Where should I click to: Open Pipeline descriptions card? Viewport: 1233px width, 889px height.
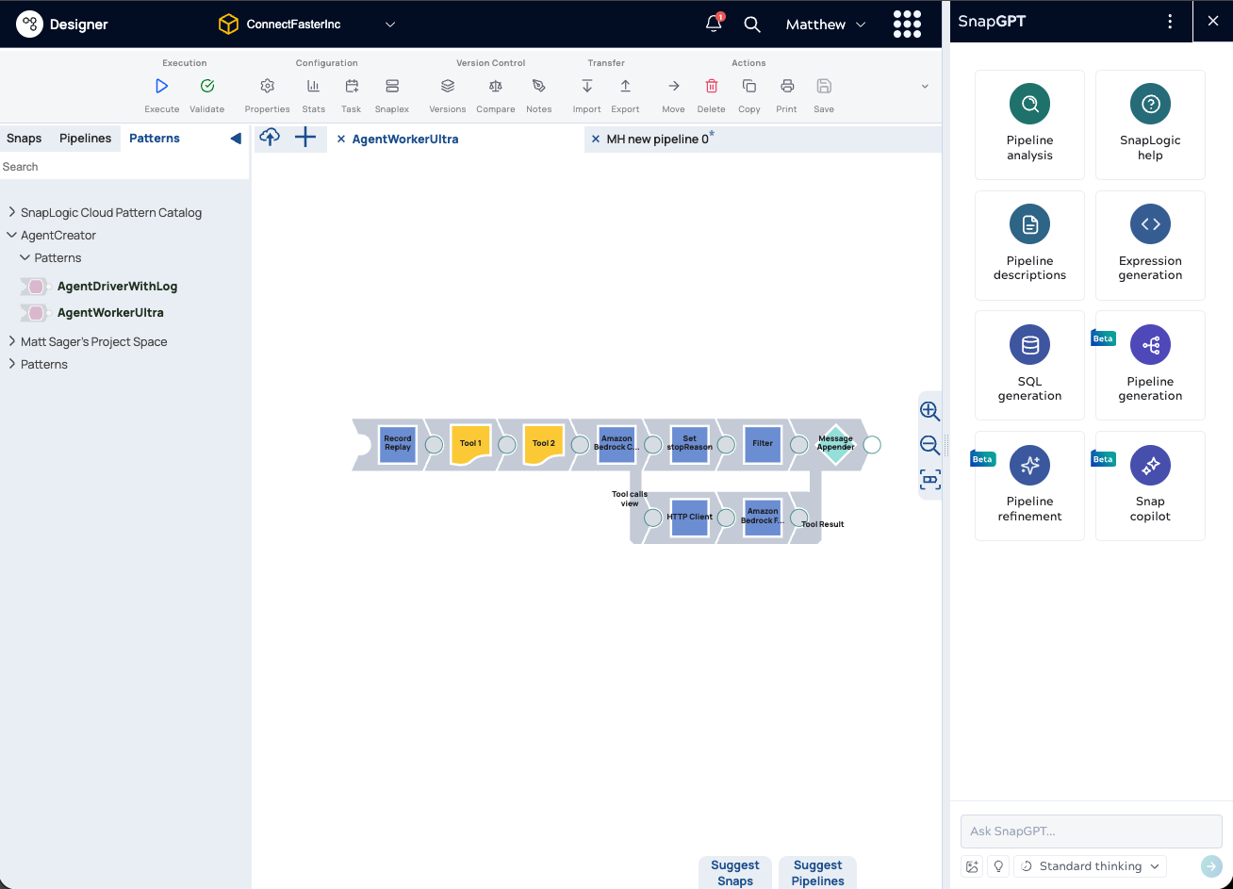click(x=1029, y=245)
